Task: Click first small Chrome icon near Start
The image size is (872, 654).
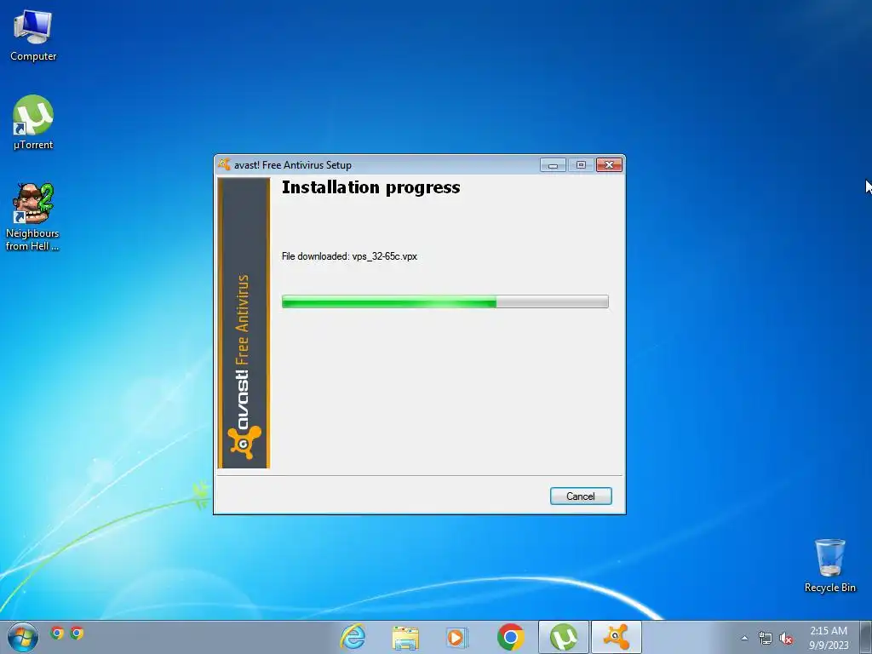Action: (x=57, y=633)
